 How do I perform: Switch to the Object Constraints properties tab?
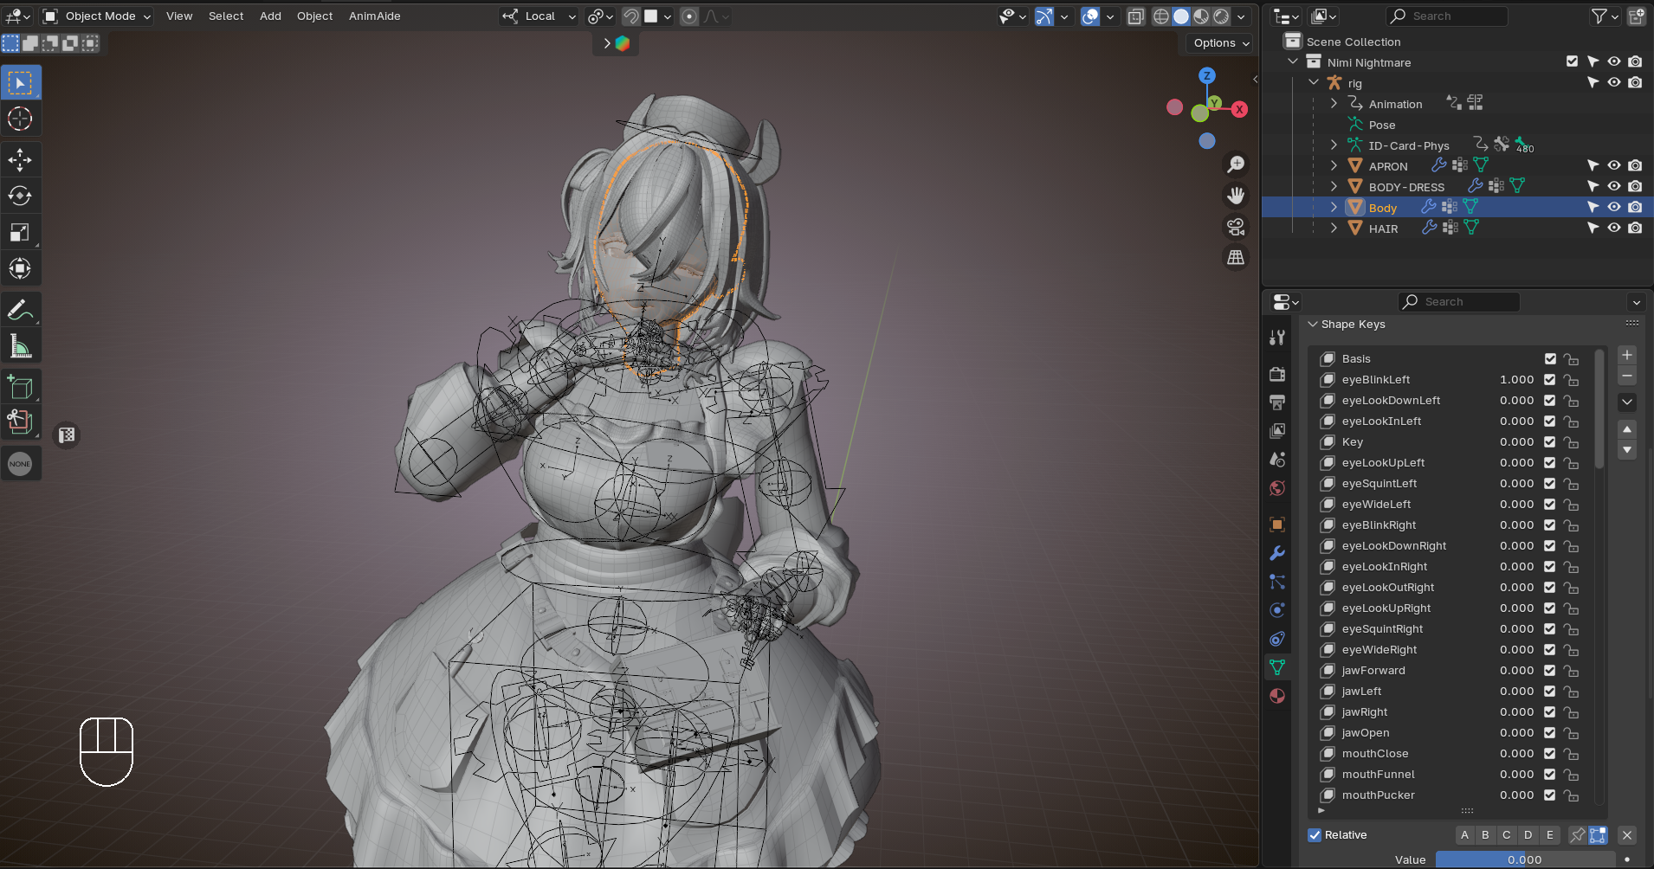pyautogui.click(x=1278, y=639)
